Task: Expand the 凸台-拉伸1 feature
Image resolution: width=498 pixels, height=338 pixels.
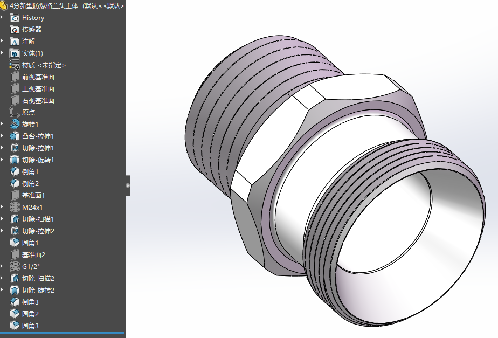Action: pos(2,136)
